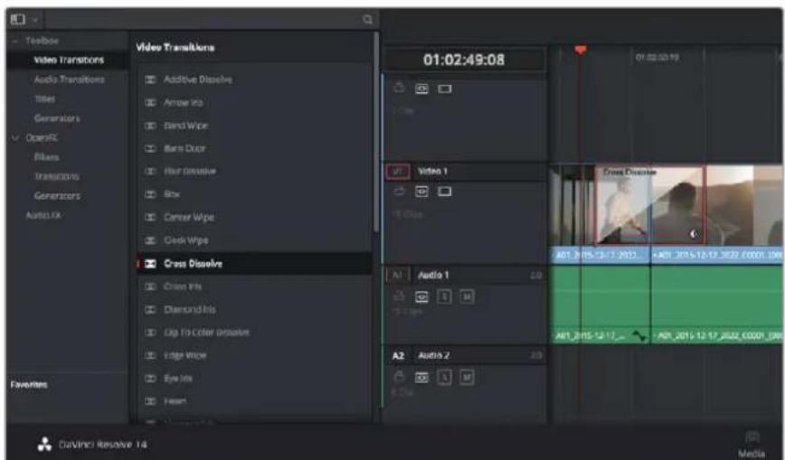Image resolution: width=785 pixels, height=460 pixels.
Task: Click the 01:02:49:08 timecode display
Action: click(464, 60)
